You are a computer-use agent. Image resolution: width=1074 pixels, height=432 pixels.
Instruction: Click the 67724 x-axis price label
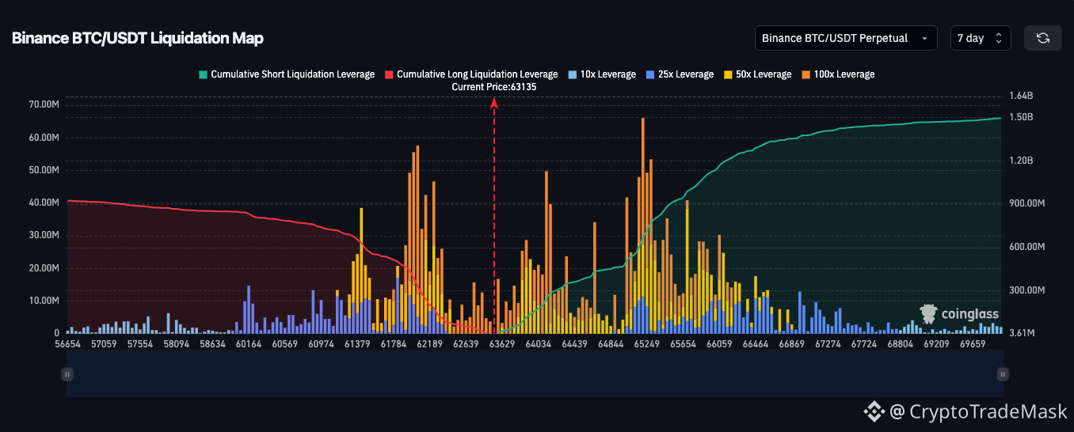point(865,344)
